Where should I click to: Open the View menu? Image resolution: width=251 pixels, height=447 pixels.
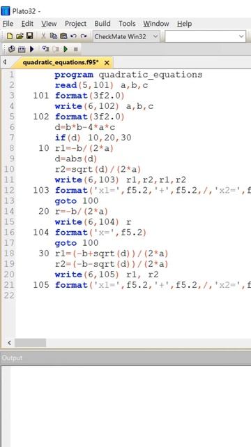(x=49, y=24)
